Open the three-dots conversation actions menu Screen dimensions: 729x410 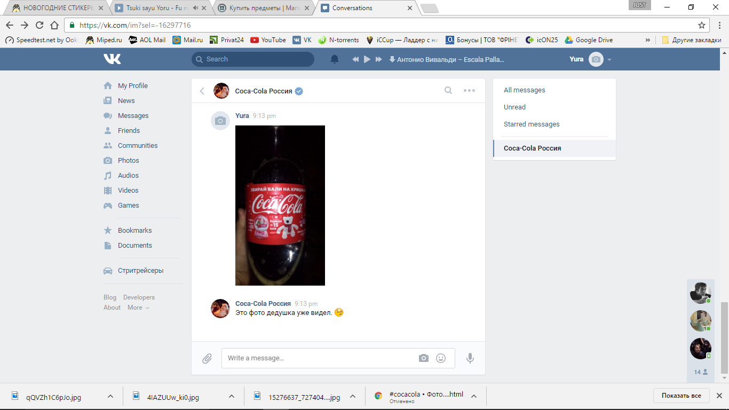pyautogui.click(x=469, y=90)
